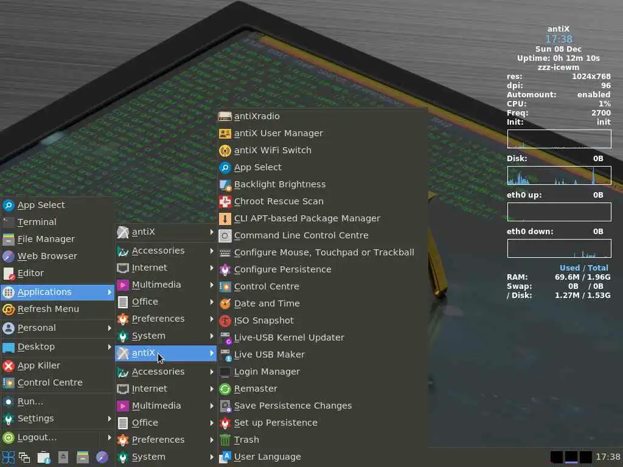Open the antiX WiFi Switch
This screenshot has height=467, width=623.
click(x=322, y=151)
